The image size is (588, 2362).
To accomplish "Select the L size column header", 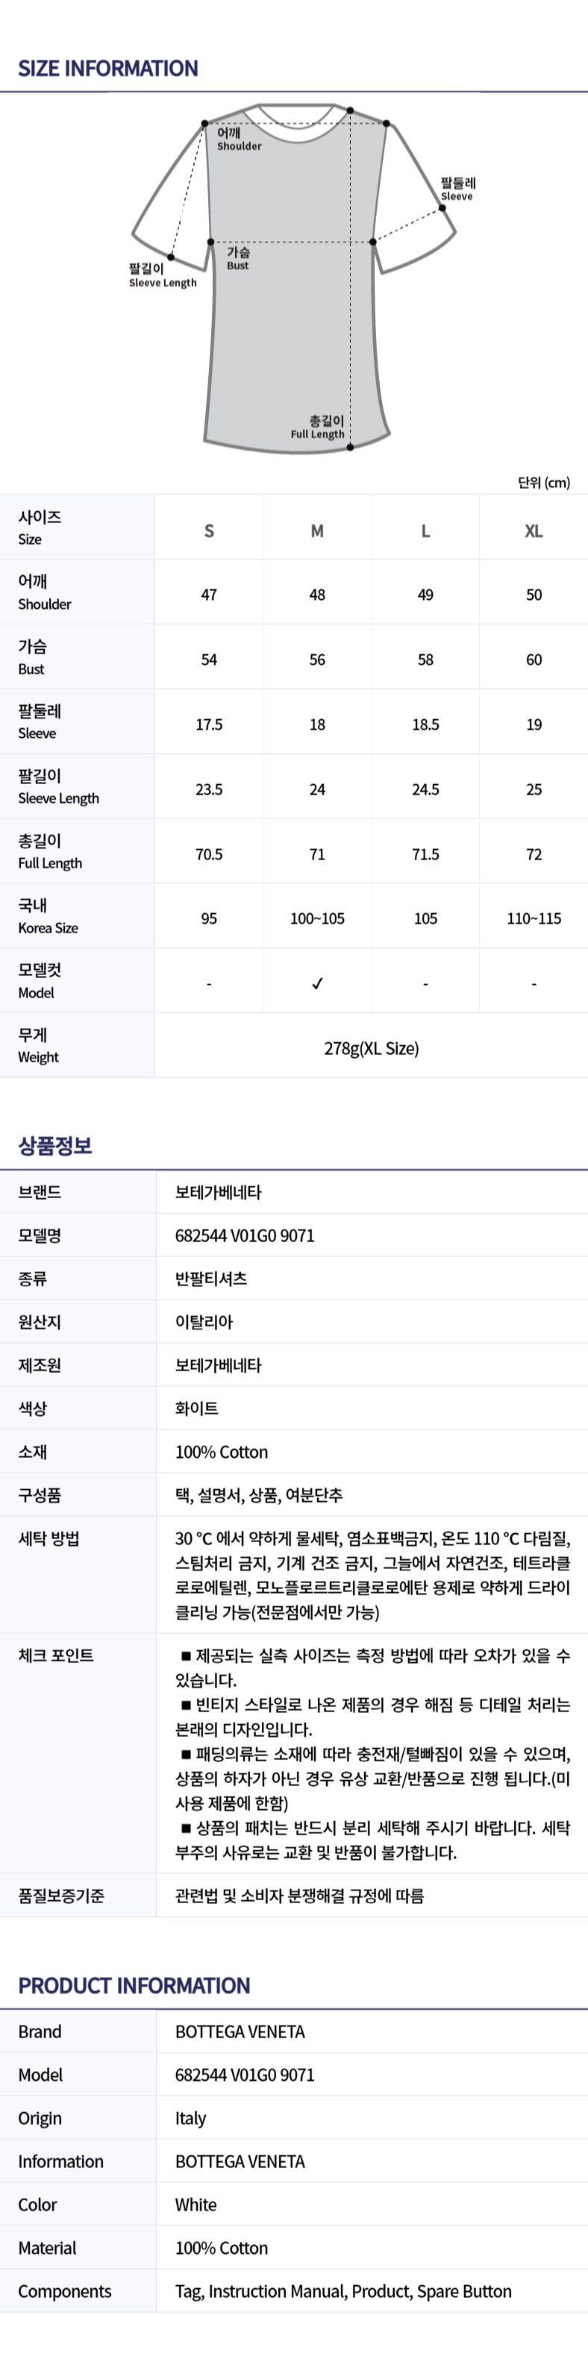I will (425, 531).
